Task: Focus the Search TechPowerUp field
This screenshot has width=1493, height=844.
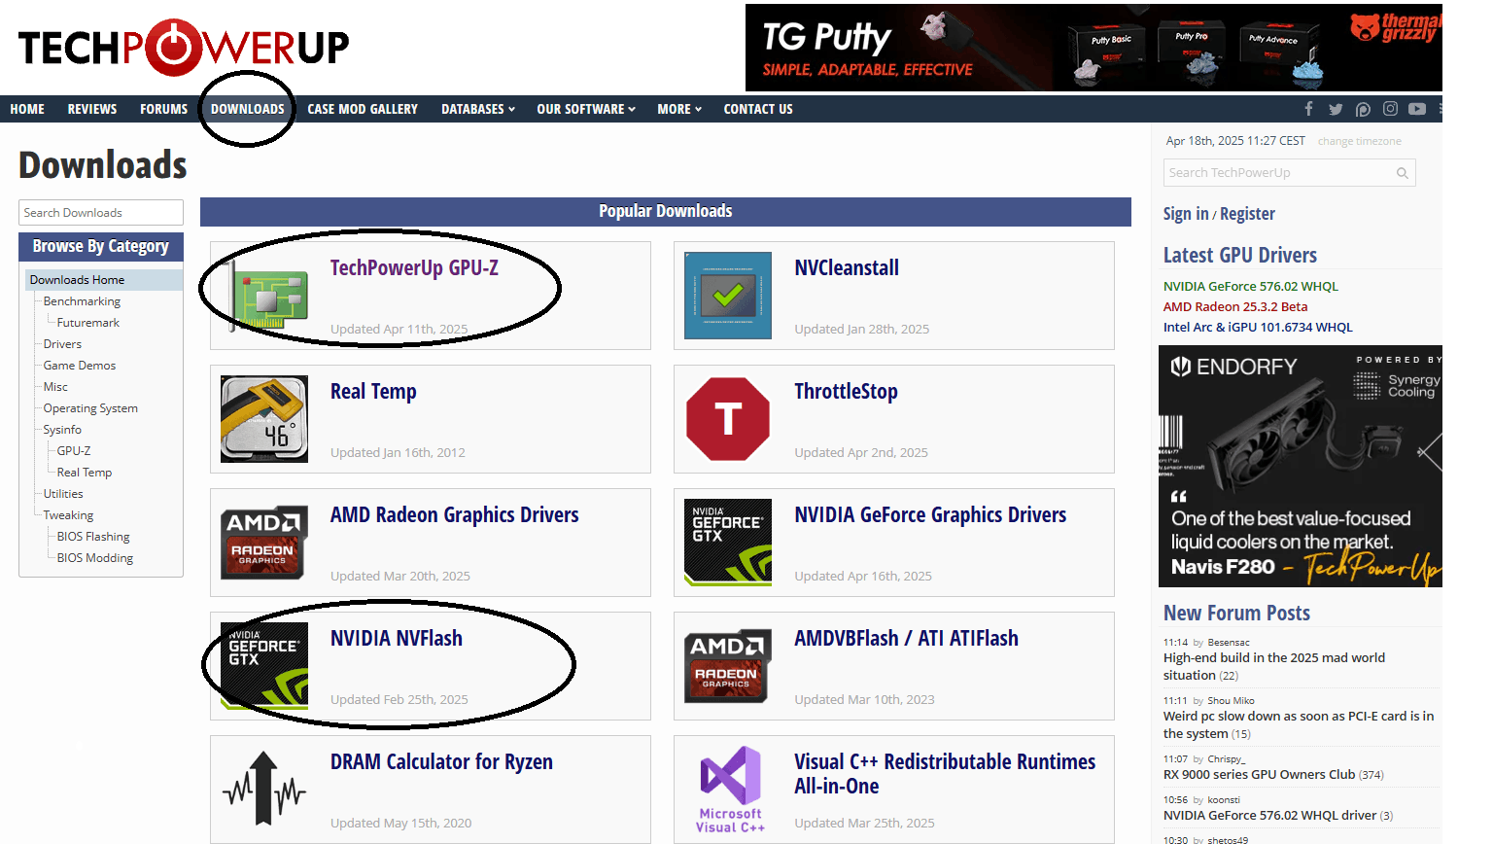Action: [1290, 173]
